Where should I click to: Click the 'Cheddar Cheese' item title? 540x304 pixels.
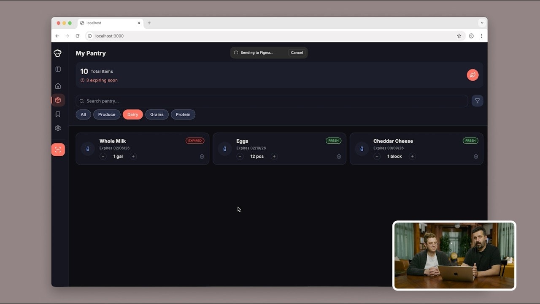pos(393,141)
